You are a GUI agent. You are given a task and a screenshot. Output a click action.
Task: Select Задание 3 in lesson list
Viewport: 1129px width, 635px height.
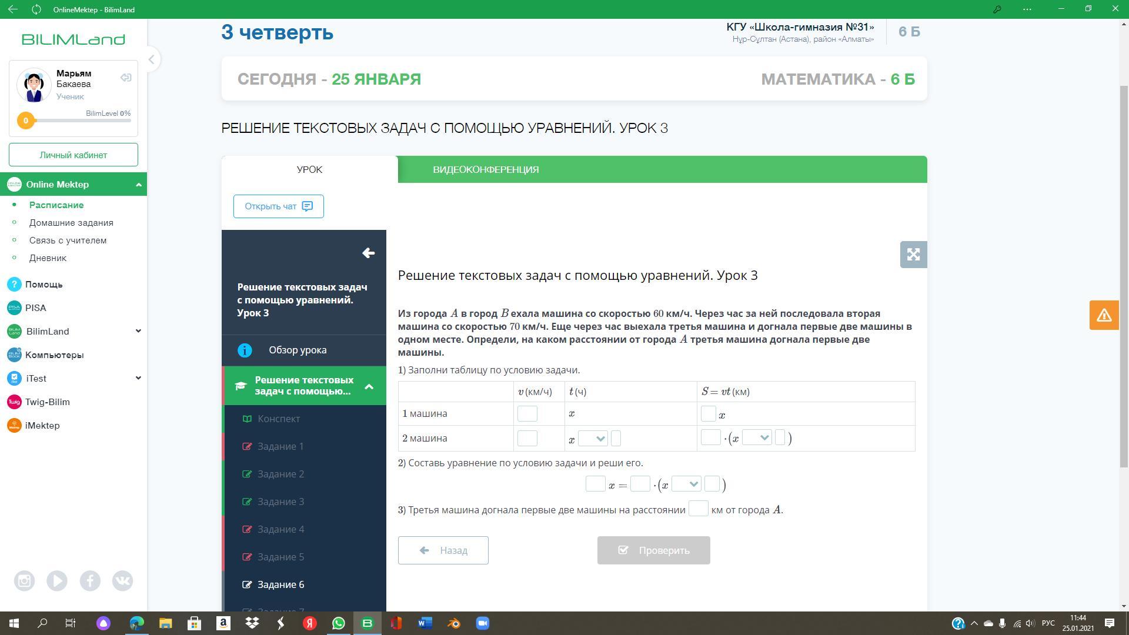tap(280, 502)
